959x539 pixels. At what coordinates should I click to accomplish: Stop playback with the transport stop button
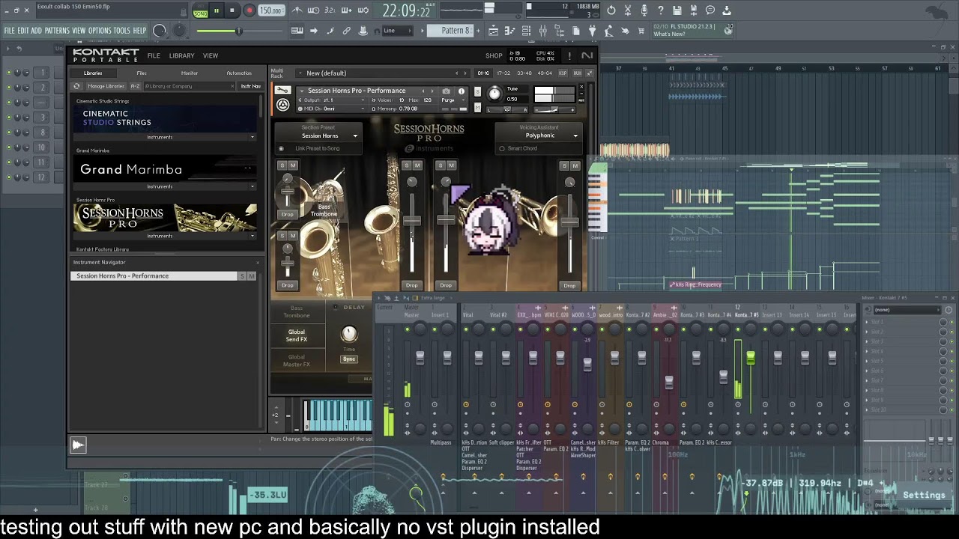[232, 10]
